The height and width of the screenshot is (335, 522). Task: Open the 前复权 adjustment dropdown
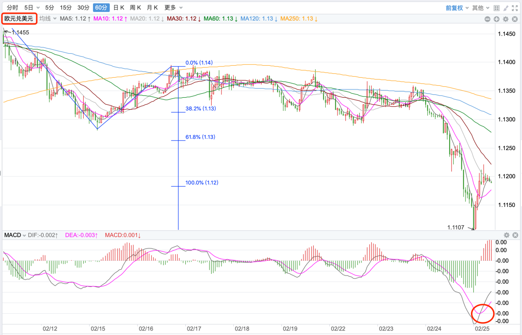(457, 8)
